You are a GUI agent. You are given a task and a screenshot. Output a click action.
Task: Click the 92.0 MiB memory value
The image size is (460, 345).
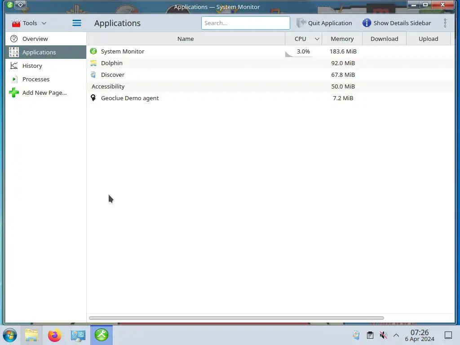click(343, 63)
